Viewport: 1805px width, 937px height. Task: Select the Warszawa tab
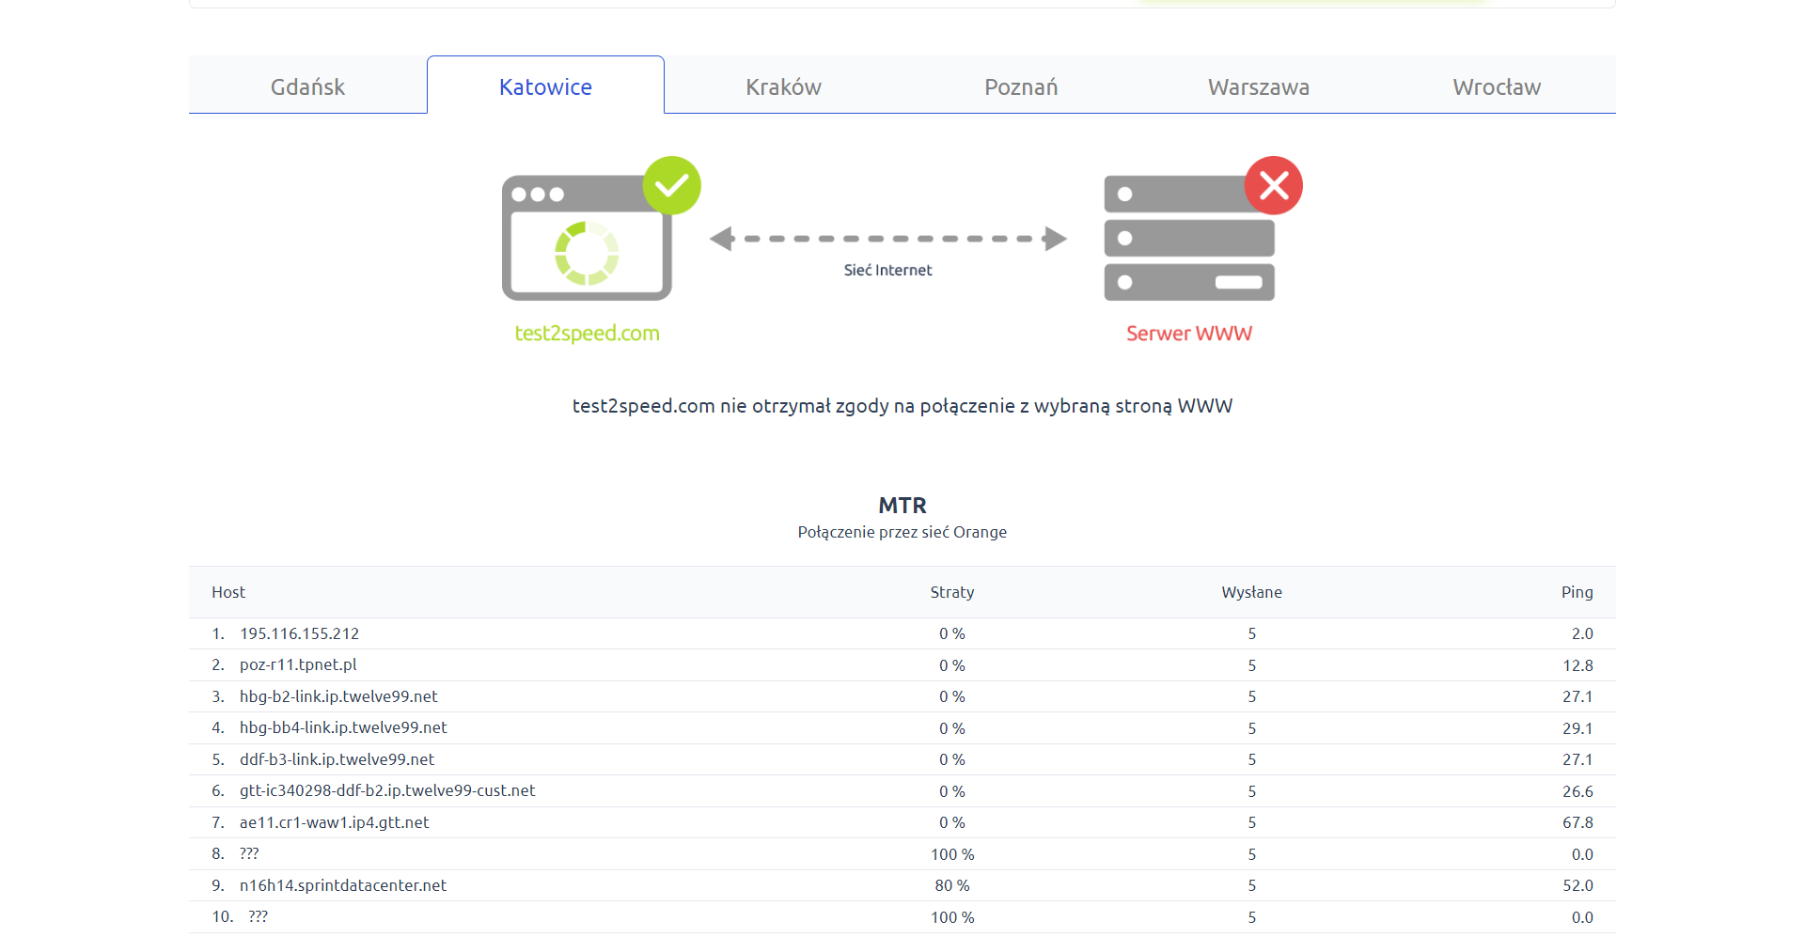tap(1258, 86)
